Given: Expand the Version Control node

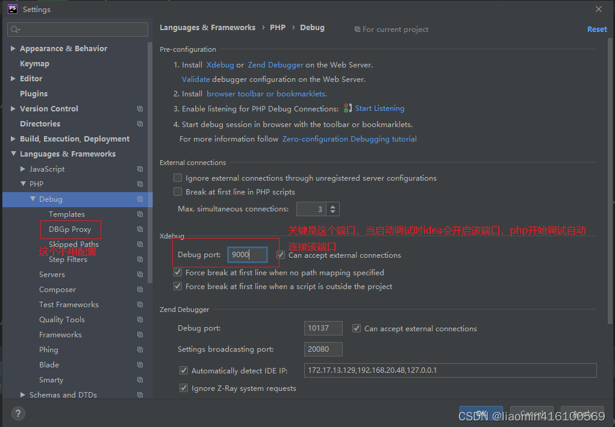Looking at the screenshot, I should coord(13,108).
